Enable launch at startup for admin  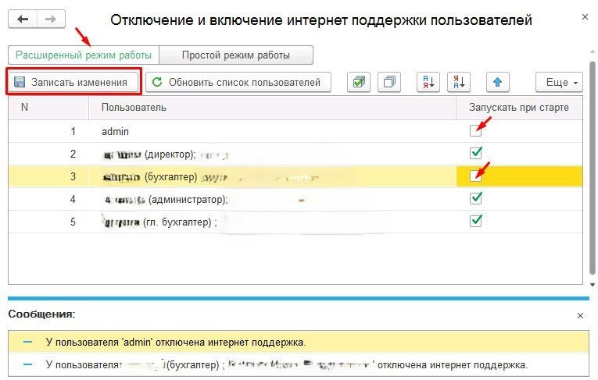coord(475,131)
